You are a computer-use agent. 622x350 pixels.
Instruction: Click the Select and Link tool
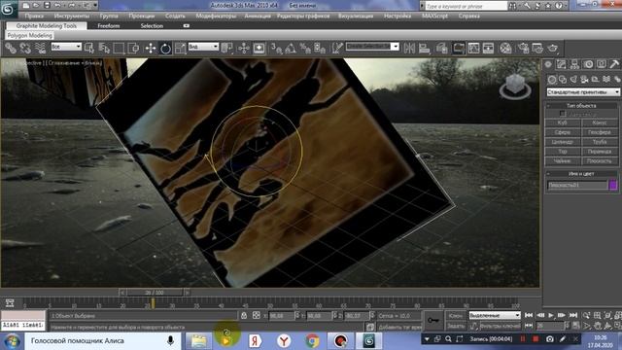pos(11,49)
